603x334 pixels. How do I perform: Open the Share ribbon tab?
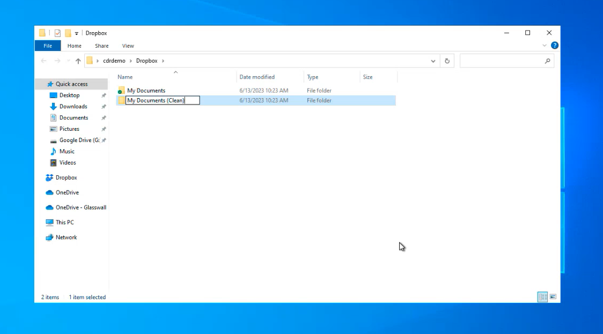pyautogui.click(x=101, y=46)
